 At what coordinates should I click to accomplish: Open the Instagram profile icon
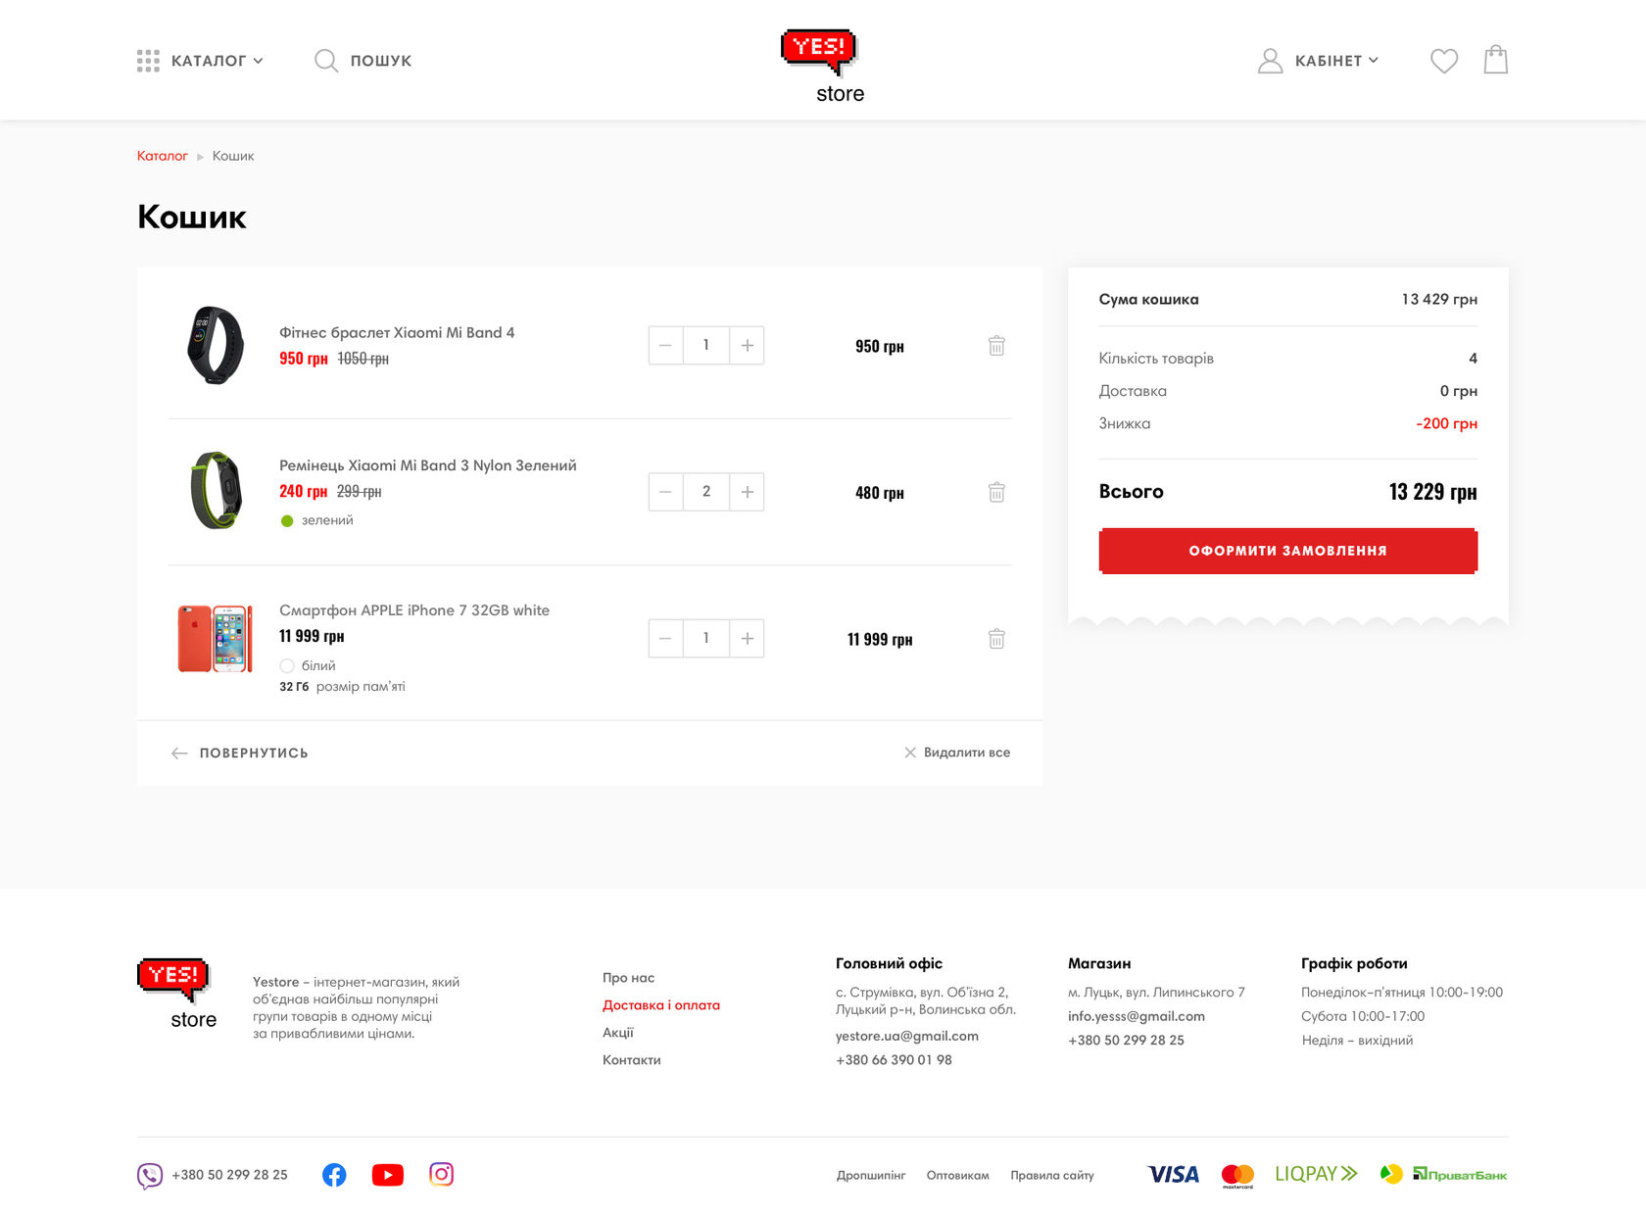point(442,1174)
